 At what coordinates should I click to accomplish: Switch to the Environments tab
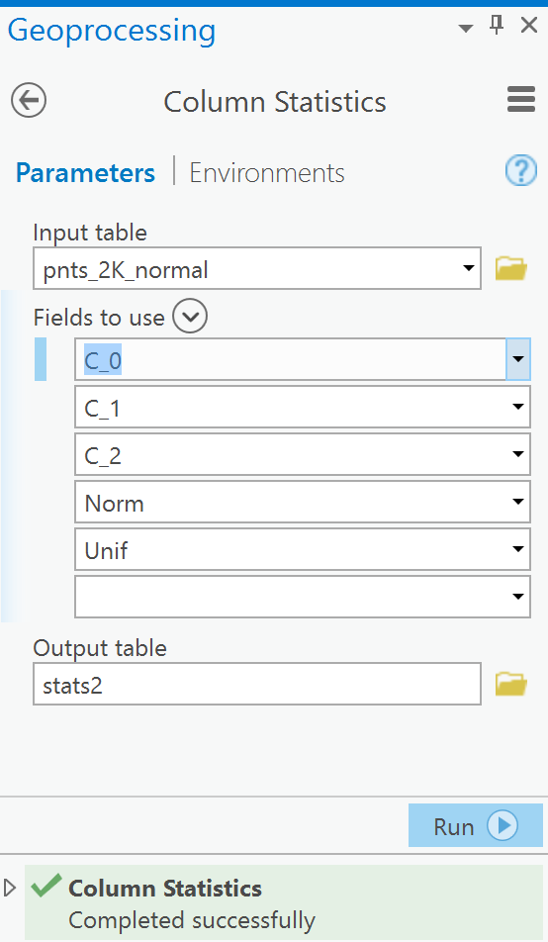tap(267, 173)
